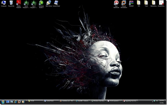Select the InstallESXin... PDF file
The height and width of the screenshot is (105, 167).
161,4
